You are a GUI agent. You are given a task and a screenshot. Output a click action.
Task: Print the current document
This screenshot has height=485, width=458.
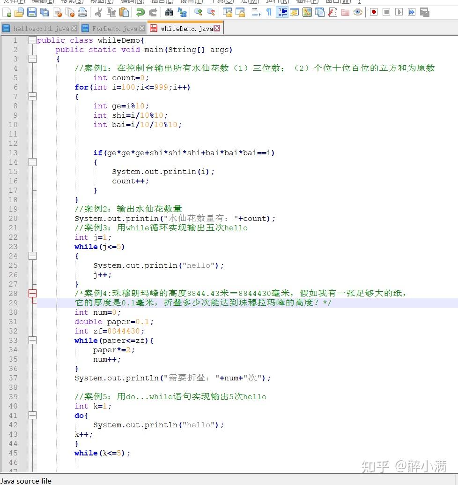tap(83, 13)
